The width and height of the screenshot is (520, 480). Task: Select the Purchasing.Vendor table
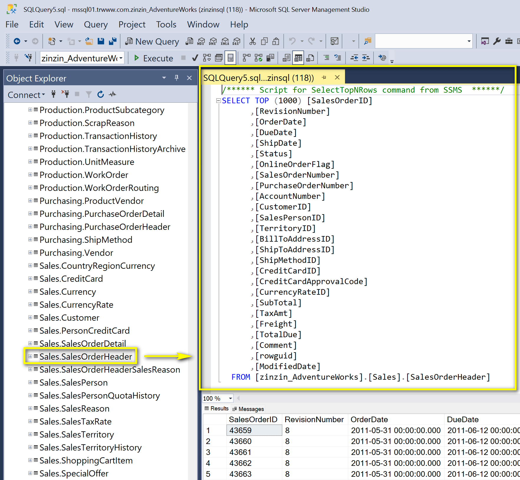[76, 253]
